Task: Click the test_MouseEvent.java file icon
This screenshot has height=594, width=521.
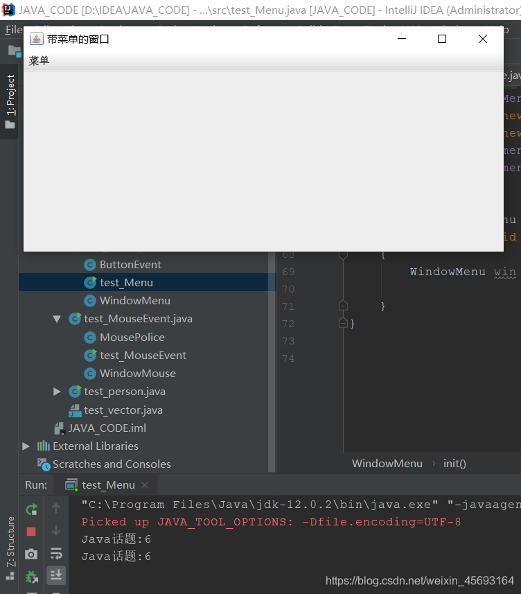Action: pyautogui.click(x=75, y=319)
